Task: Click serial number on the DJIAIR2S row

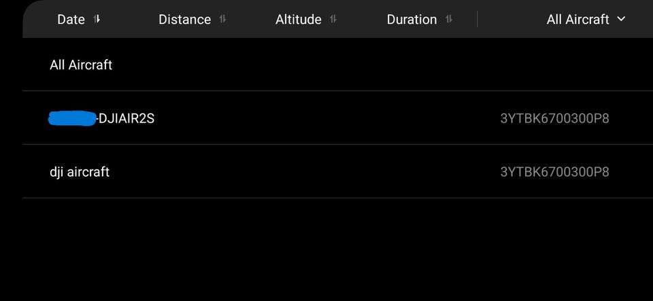Action: tap(554, 118)
